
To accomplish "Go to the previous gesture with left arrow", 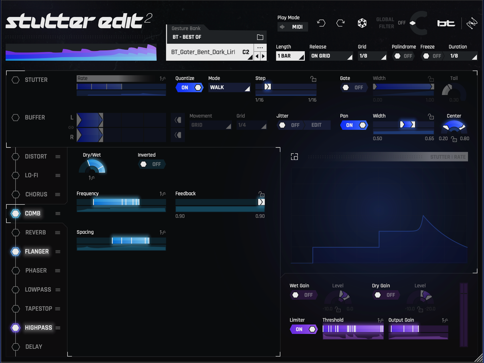I will 257,56.
